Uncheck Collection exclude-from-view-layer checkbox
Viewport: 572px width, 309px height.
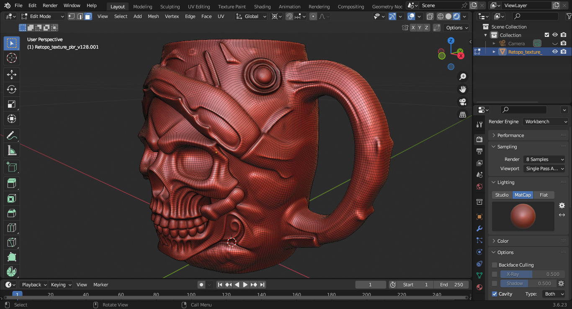tap(546, 35)
